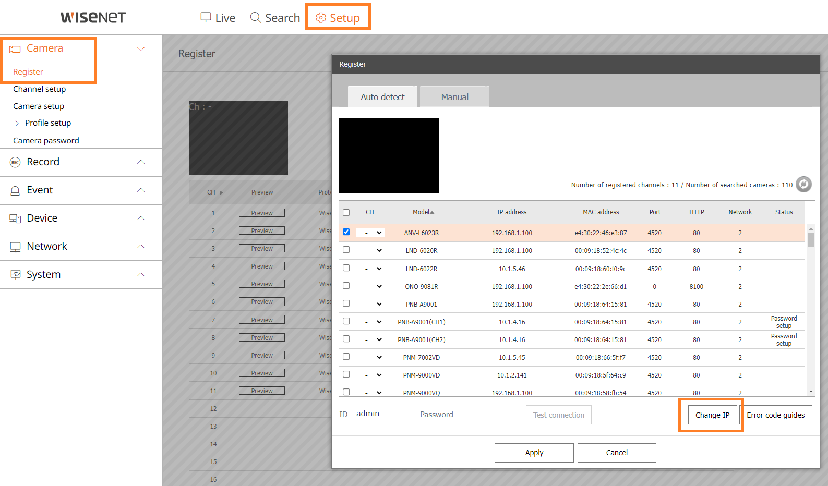Click the Search magnifier icon

point(256,18)
